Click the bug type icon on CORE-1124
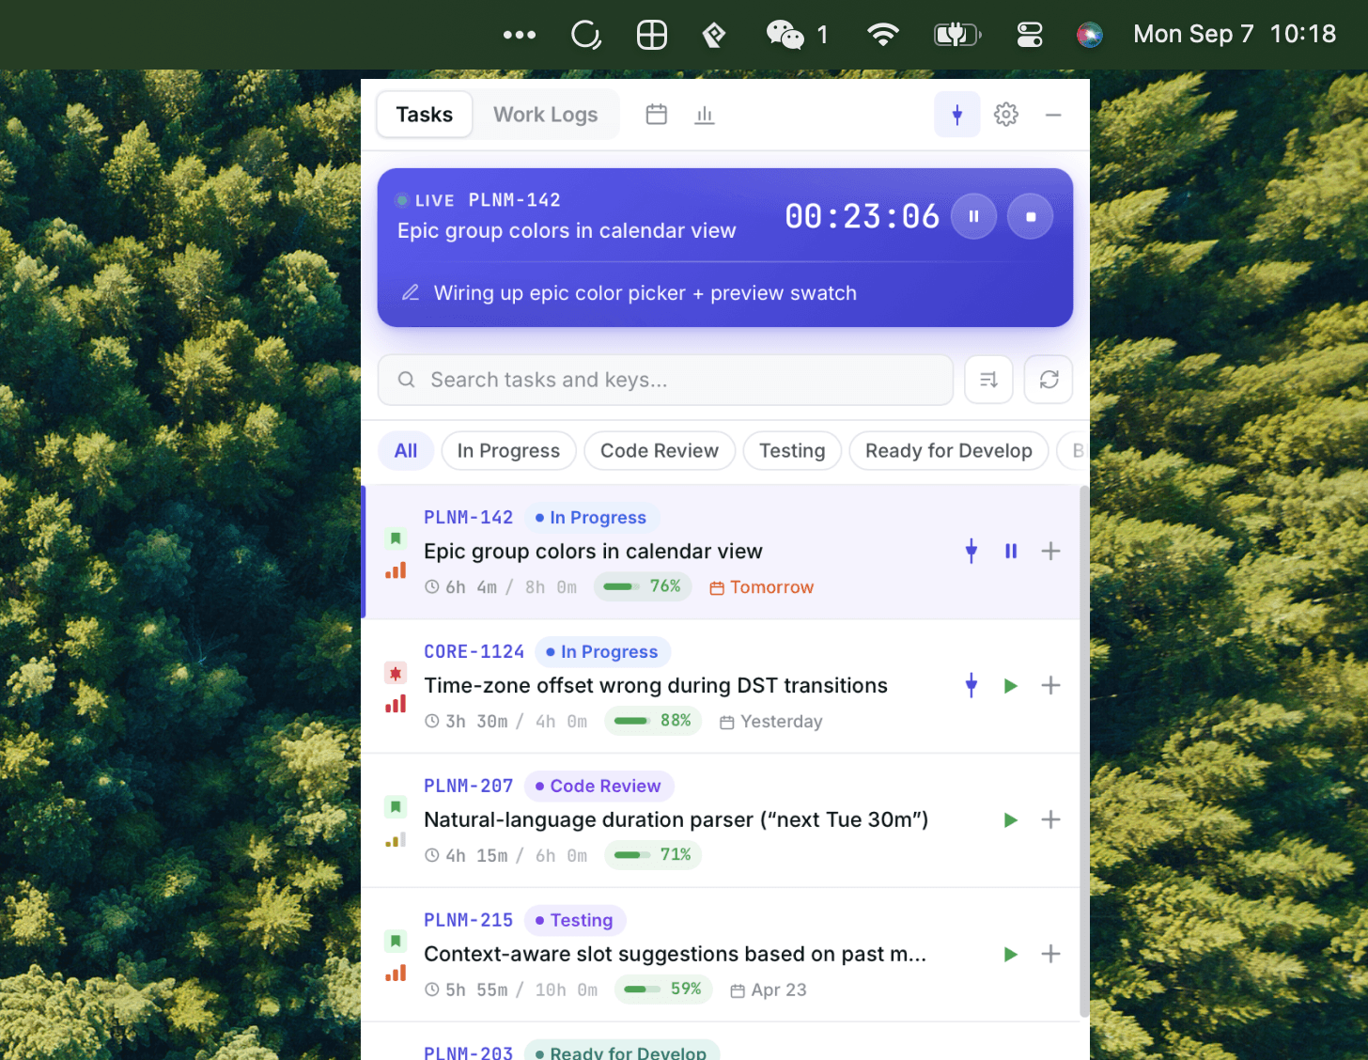Image resolution: width=1368 pixels, height=1060 pixels. coord(396,673)
